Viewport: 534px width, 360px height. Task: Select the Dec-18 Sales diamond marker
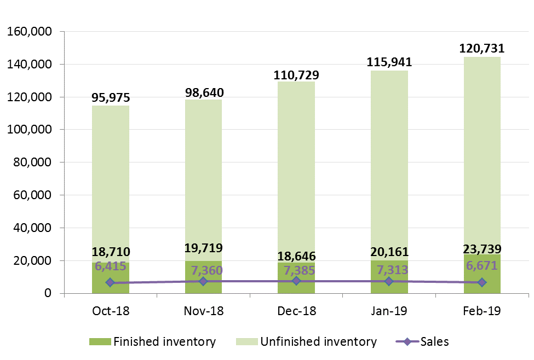[x=296, y=281]
